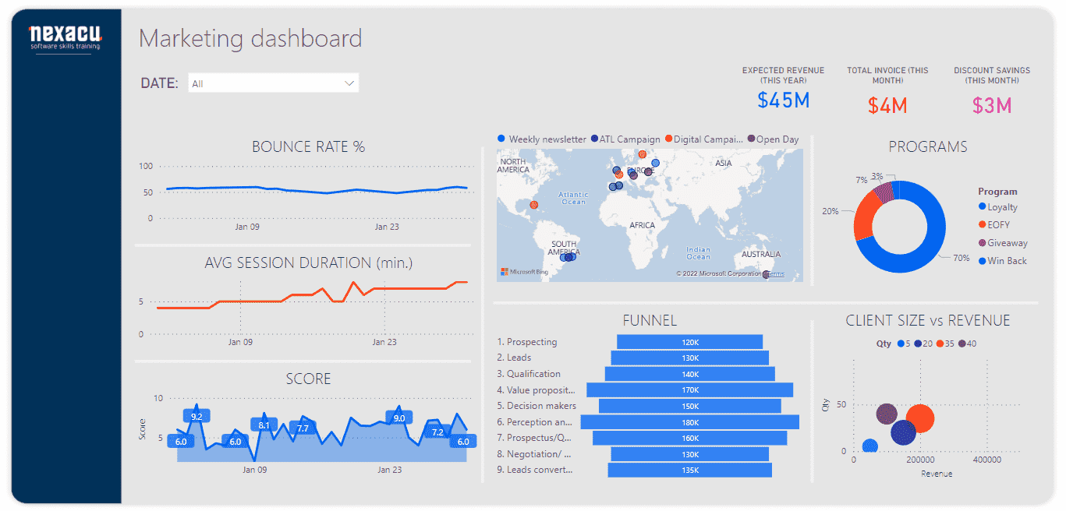Viewport: 1066px width, 511px height.
Task: Click the $45M Expected Revenue value
Action: click(x=783, y=100)
